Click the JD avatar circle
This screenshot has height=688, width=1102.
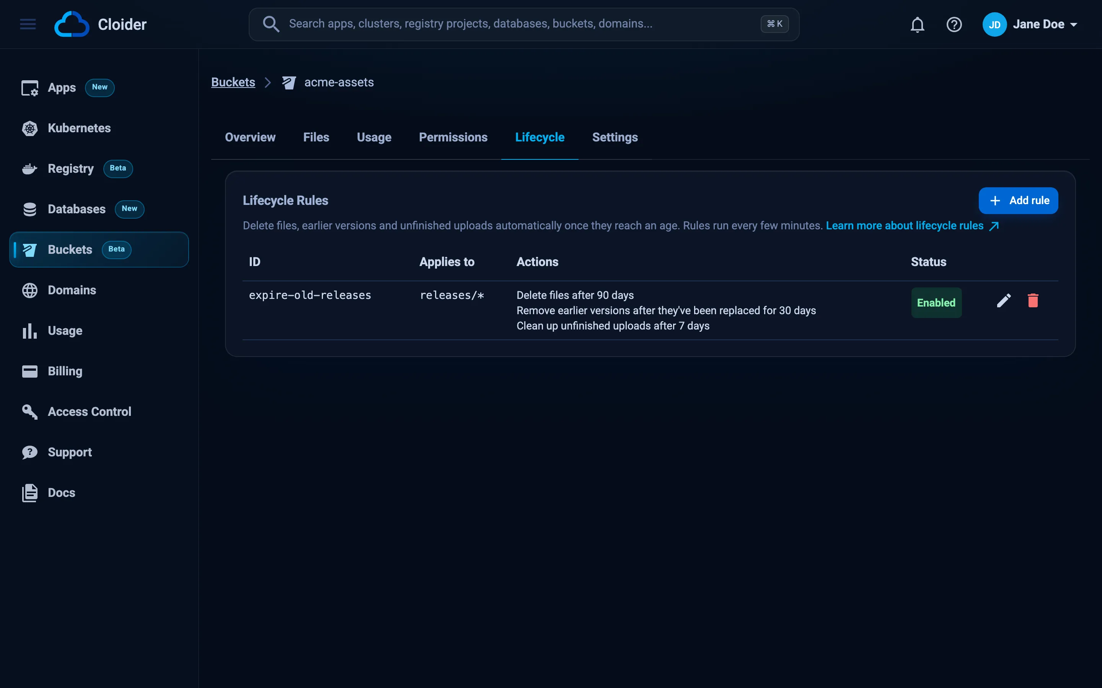[x=994, y=24]
